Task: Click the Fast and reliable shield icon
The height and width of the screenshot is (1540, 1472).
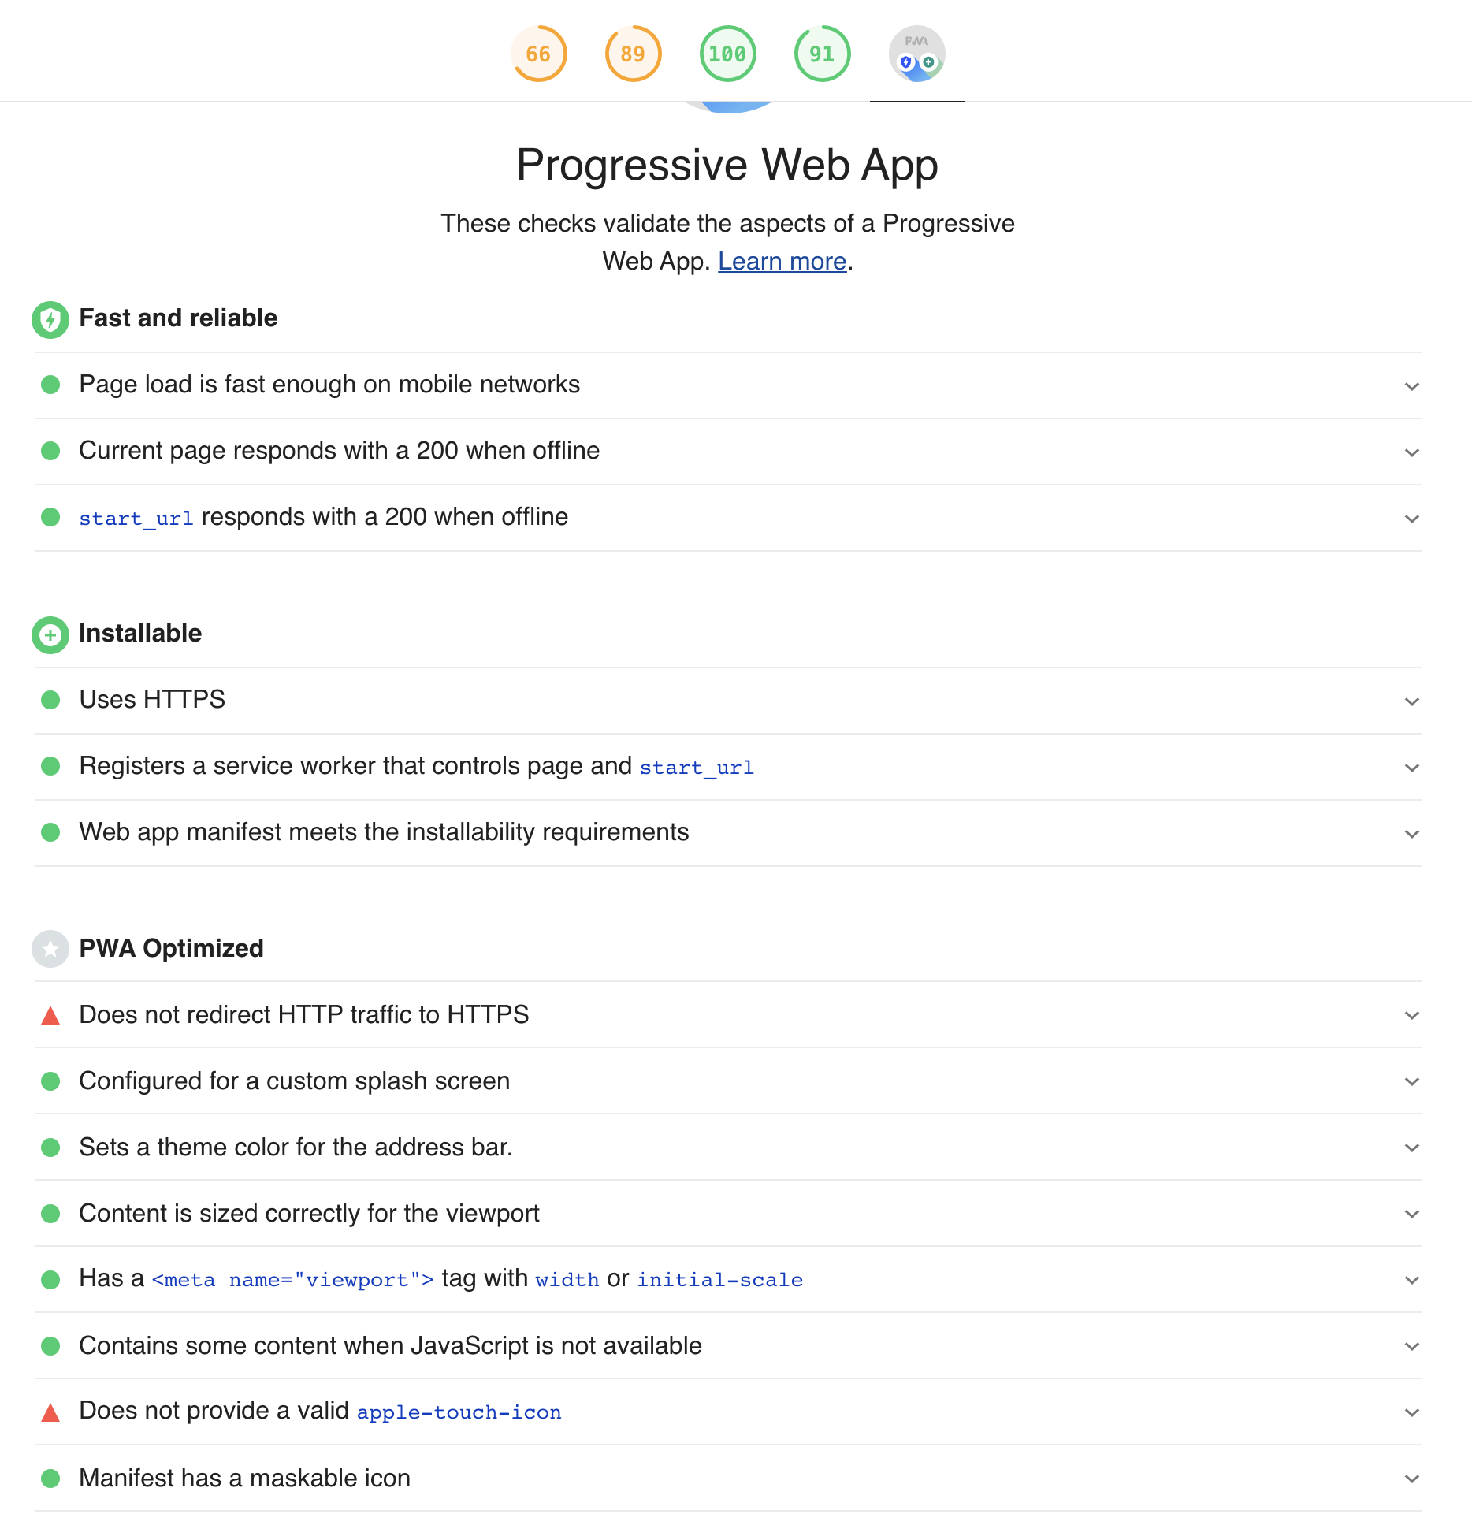Action: coord(50,319)
